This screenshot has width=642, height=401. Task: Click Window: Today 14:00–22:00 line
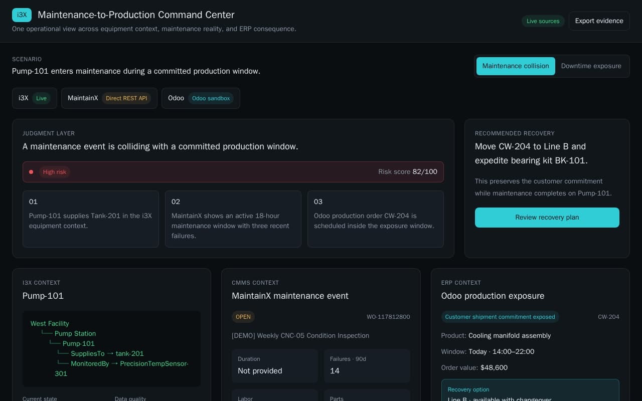[488, 352]
